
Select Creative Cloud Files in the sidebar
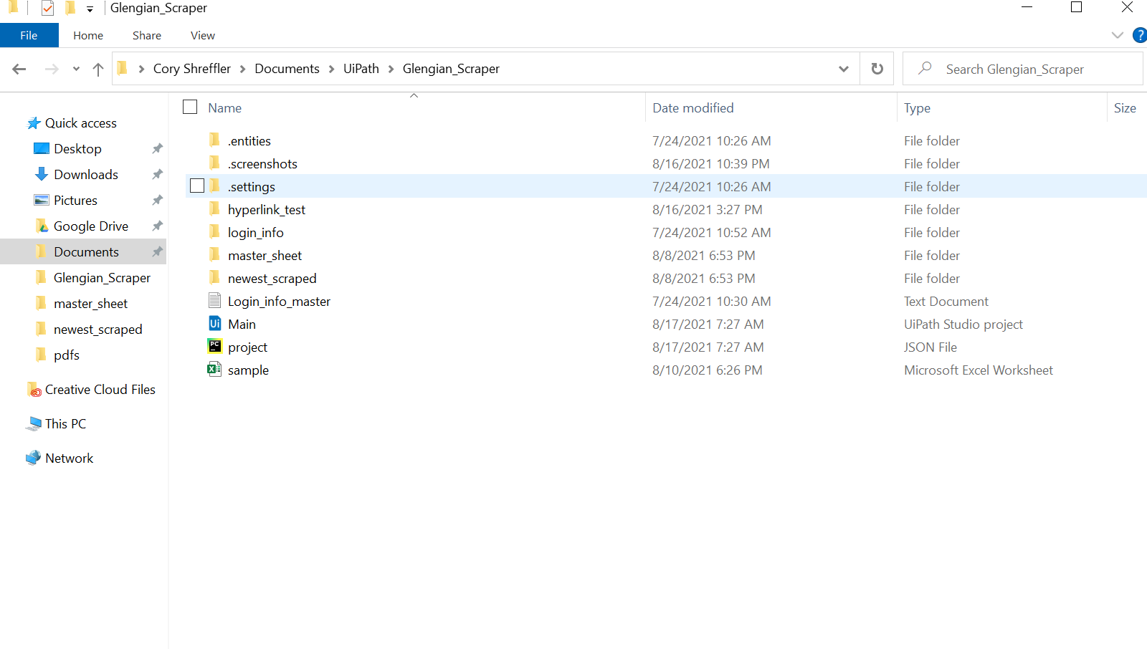tap(100, 389)
